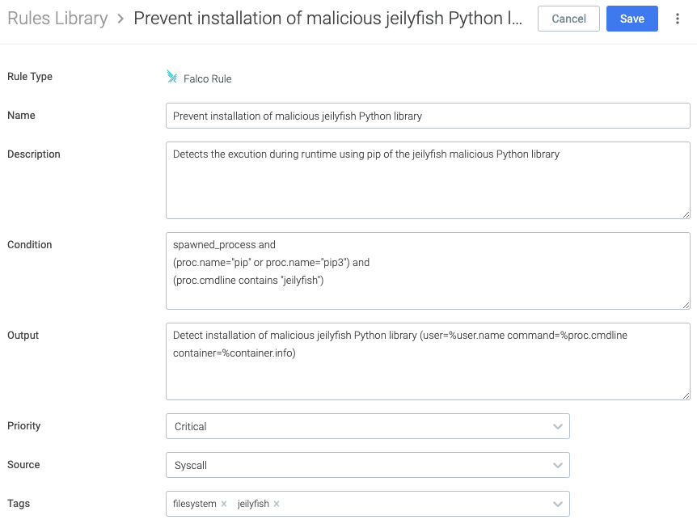Screen dimensions: 697x524
Task: Open the Priority dropdown arrow
Action: (557, 426)
